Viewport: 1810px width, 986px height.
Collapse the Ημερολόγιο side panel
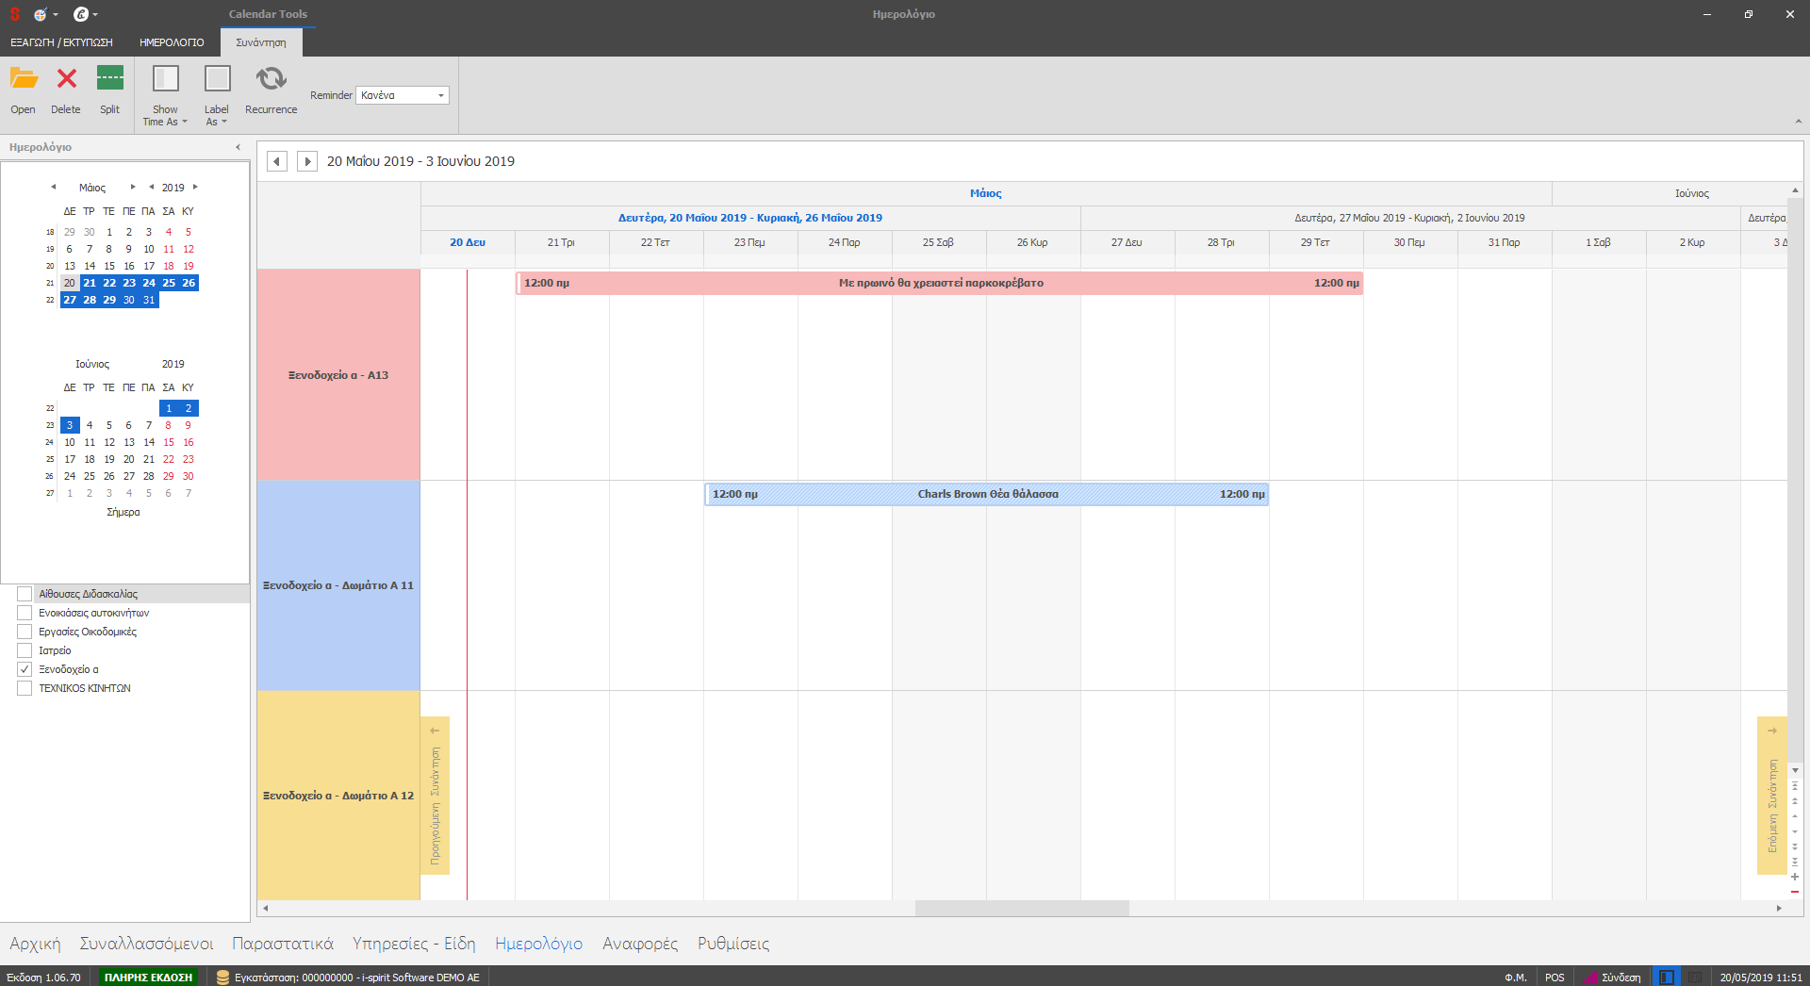(x=238, y=147)
